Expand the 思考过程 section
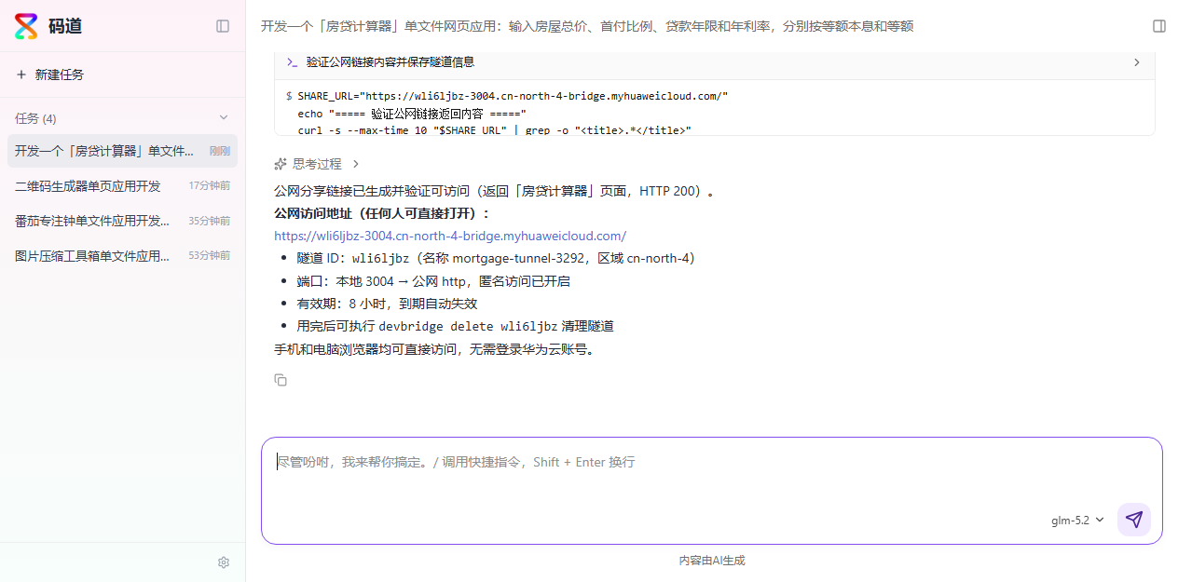 point(317,164)
